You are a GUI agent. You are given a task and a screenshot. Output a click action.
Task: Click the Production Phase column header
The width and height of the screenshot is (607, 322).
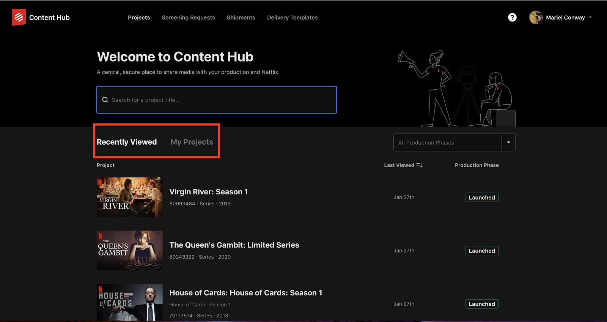[477, 165]
